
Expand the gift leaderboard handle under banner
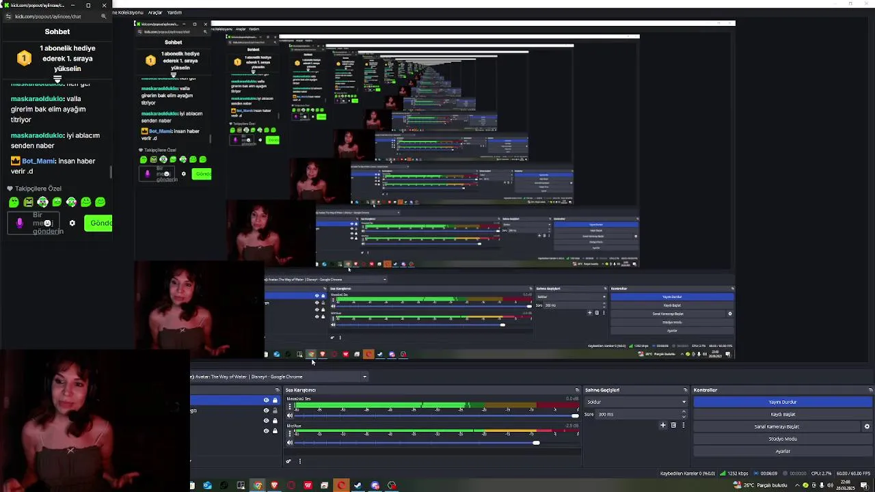tap(57, 80)
